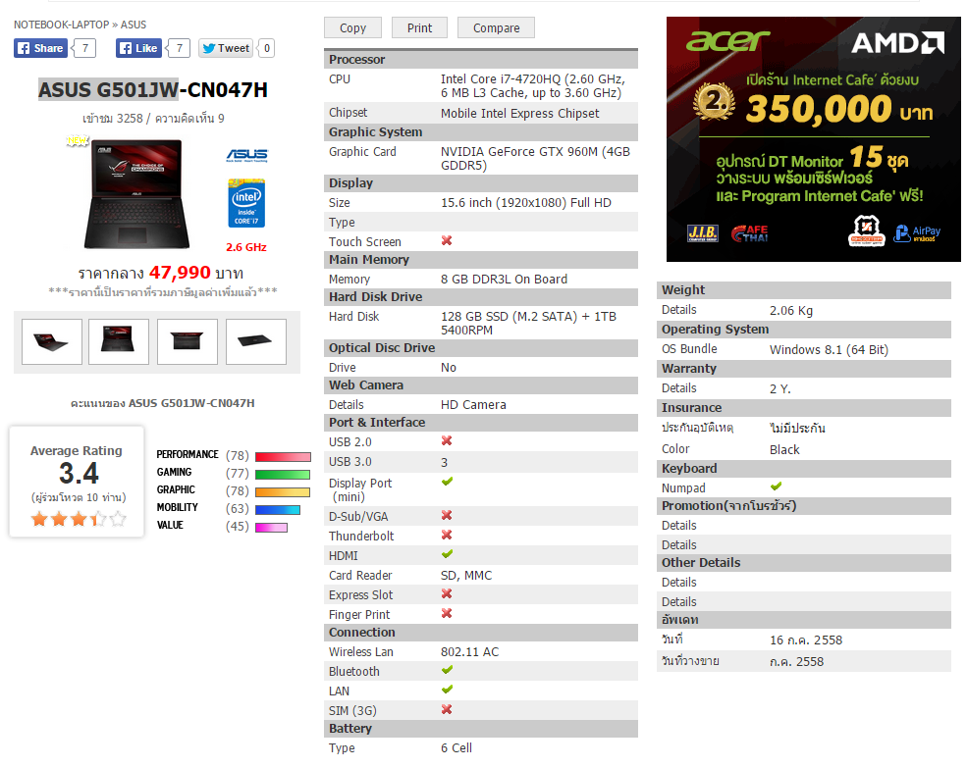Screen dimensions: 967x768
Task: Click the magenta VALUE rating bar
Action: [271, 528]
